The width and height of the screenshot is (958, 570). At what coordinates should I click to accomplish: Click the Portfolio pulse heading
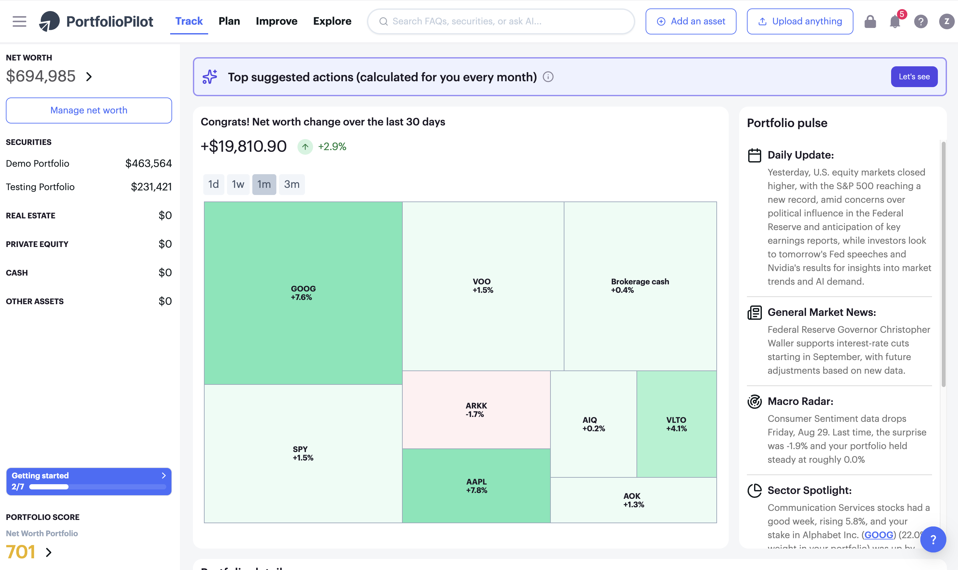click(787, 123)
